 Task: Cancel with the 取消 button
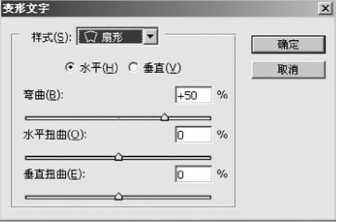pyautogui.click(x=289, y=70)
